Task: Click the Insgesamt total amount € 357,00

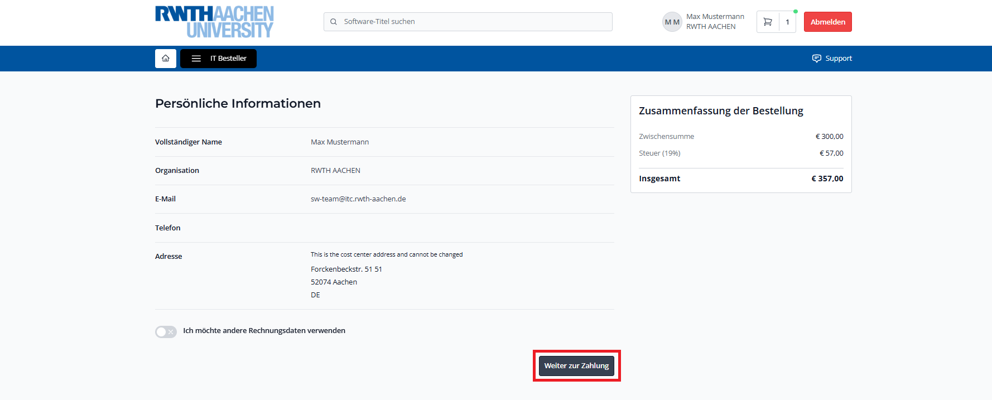Action: (827, 179)
